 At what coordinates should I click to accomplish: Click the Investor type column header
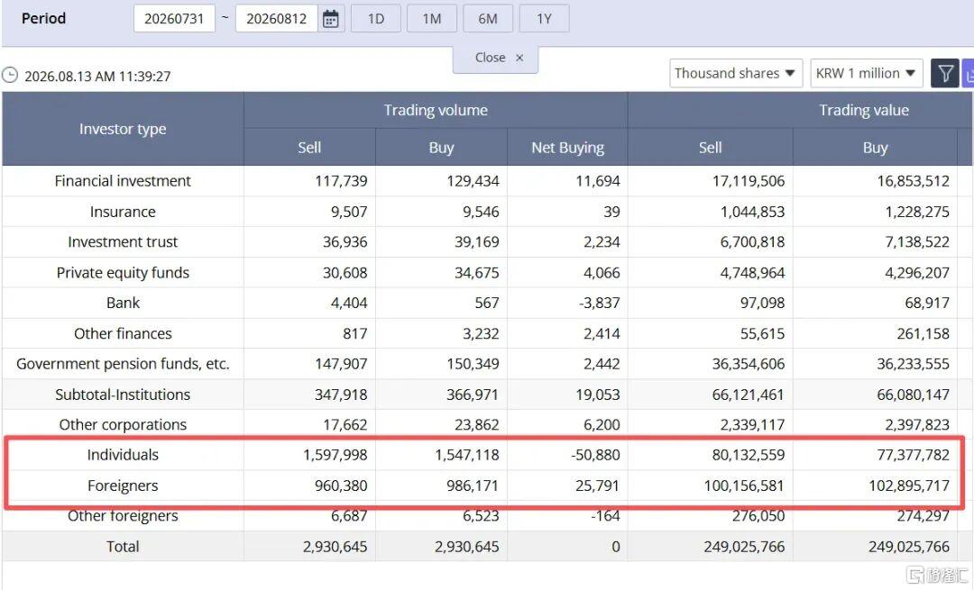pyautogui.click(x=123, y=129)
